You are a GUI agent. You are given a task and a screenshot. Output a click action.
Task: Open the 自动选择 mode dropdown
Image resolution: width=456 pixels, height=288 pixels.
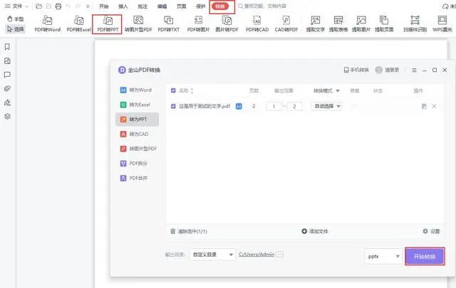coord(326,106)
